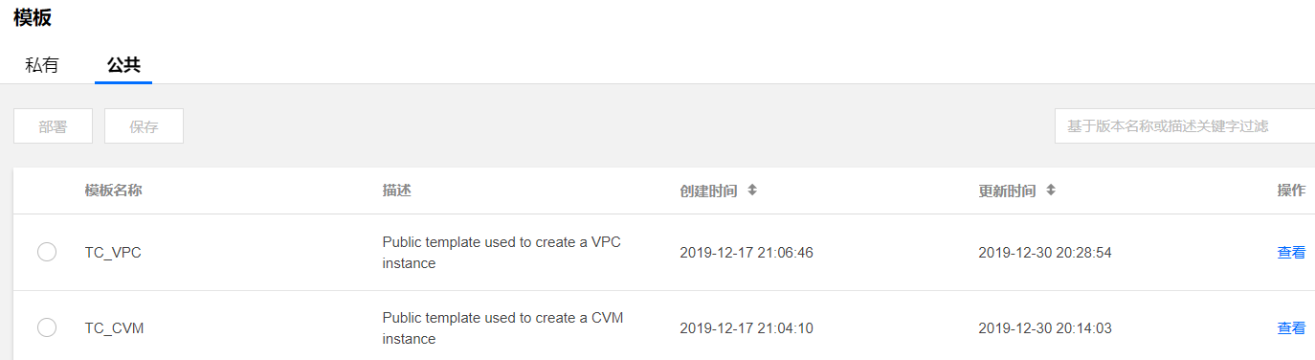Open 查看 link for TC_CVM row
The height and width of the screenshot is (360, 1315).
(x=1291, y=328)
